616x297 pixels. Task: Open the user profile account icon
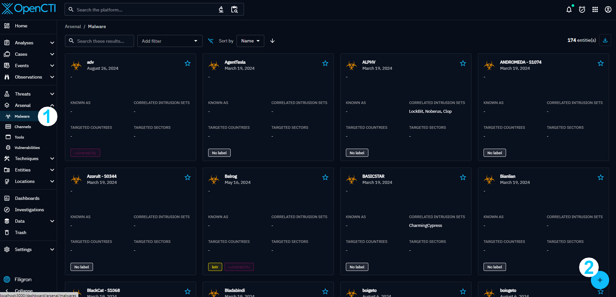608,9
